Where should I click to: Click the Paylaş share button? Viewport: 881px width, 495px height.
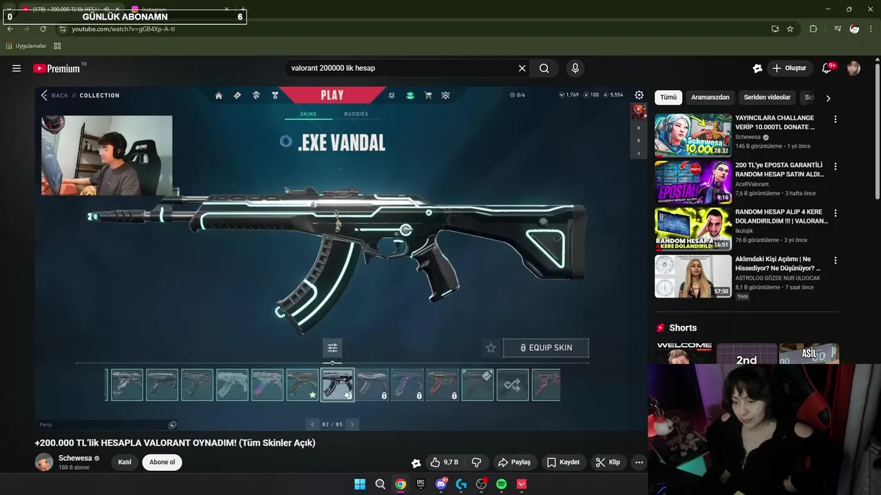coord(514,462)
